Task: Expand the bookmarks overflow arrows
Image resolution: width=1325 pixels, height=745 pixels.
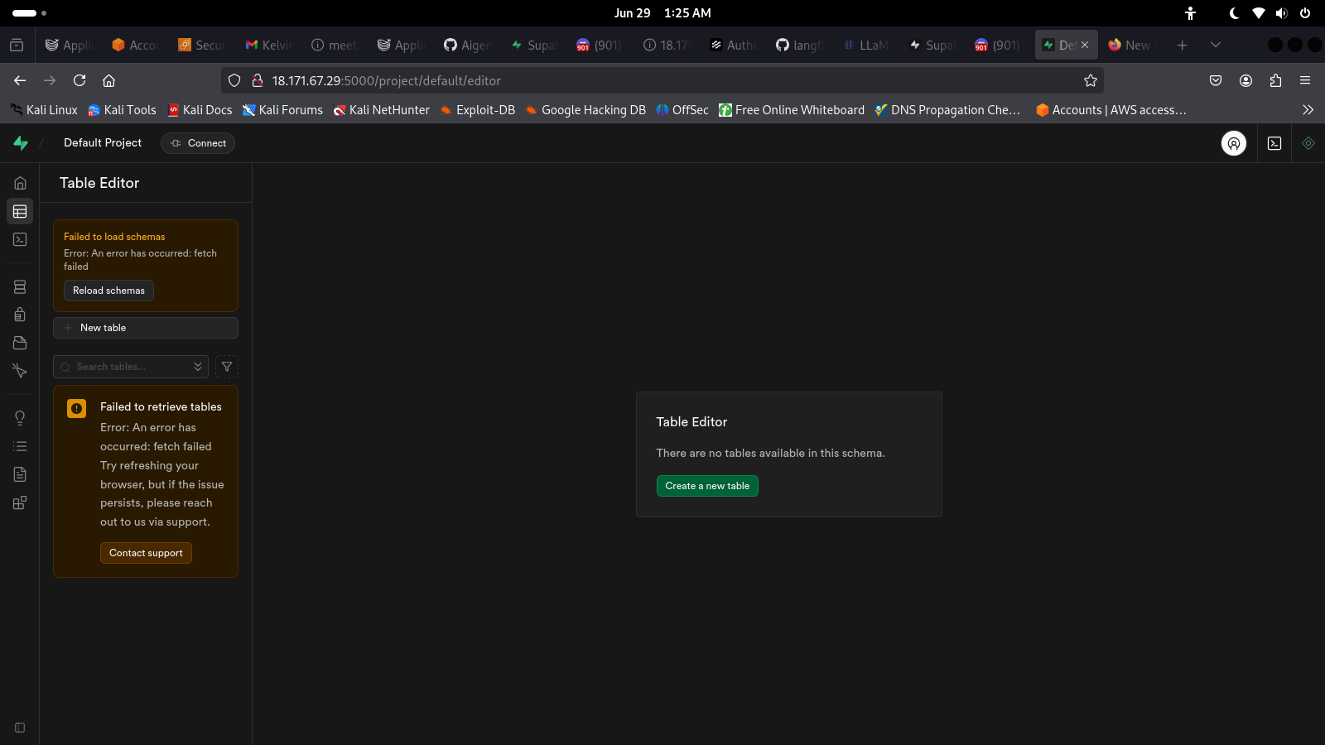Action: (x=1308, y=109)
